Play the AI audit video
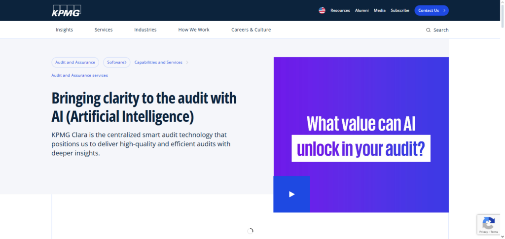This screenshot has width=505, height=239. click(292, 194)
